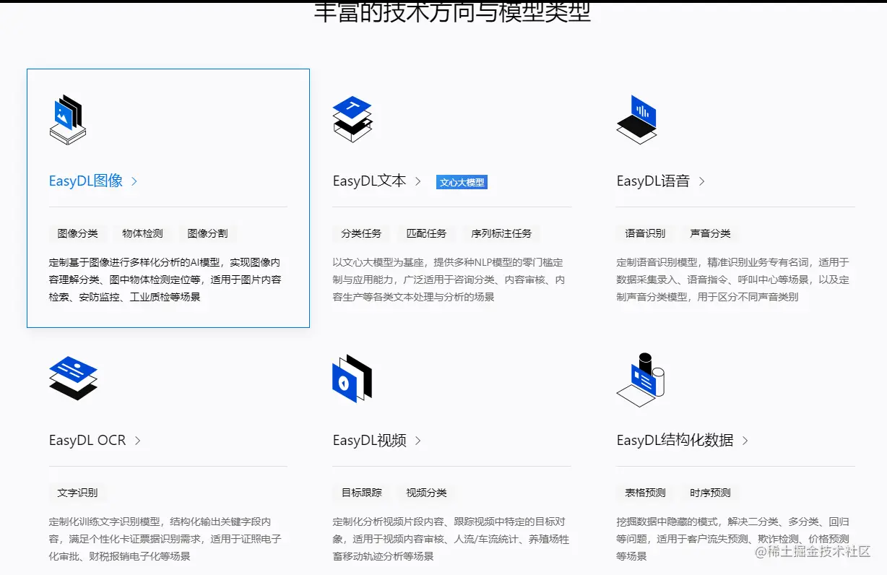Select the 图像分类 tag

78,233
